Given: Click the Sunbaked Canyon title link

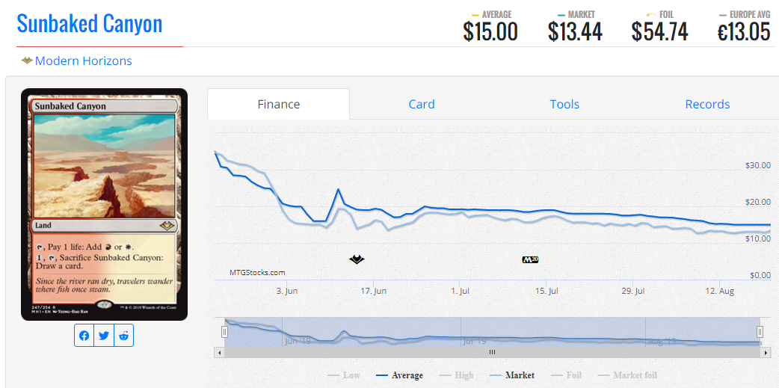Looking at the screenshot, I should tap(90, 23).
